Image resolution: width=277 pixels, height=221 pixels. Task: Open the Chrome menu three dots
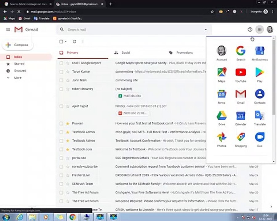click(273, 12)
